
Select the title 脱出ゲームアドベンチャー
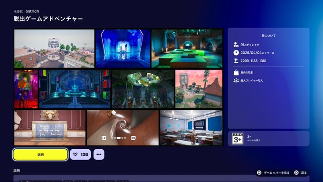(48, 19)
